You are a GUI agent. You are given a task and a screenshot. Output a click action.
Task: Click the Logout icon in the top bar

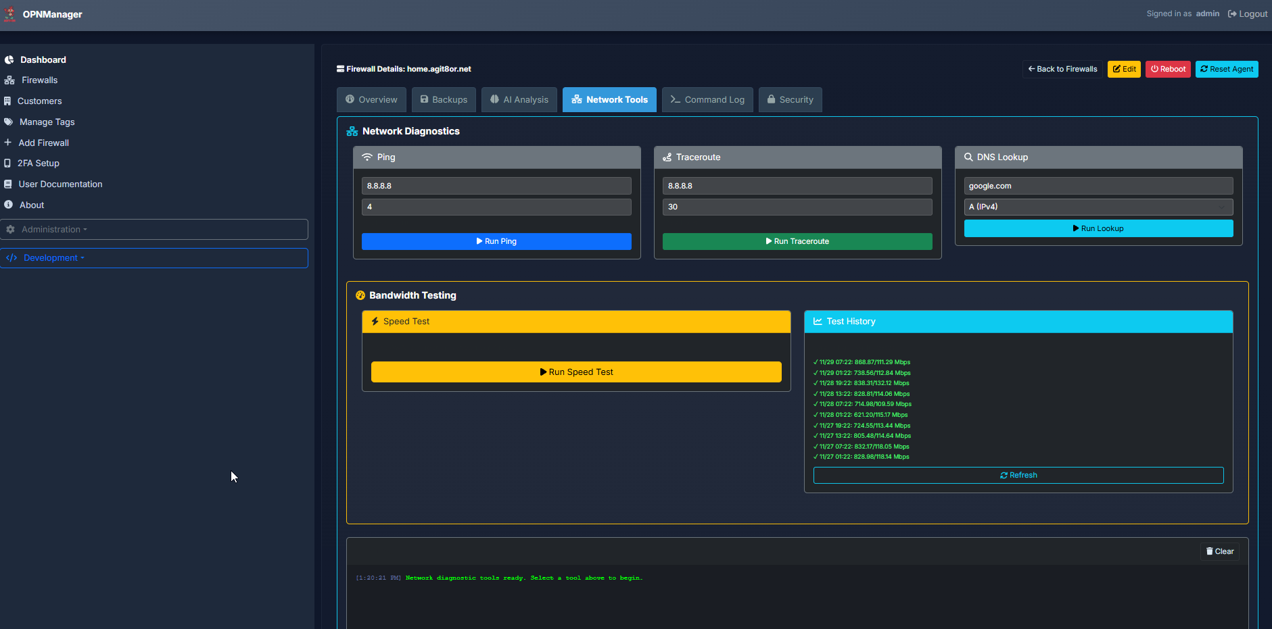(1232, 14)
